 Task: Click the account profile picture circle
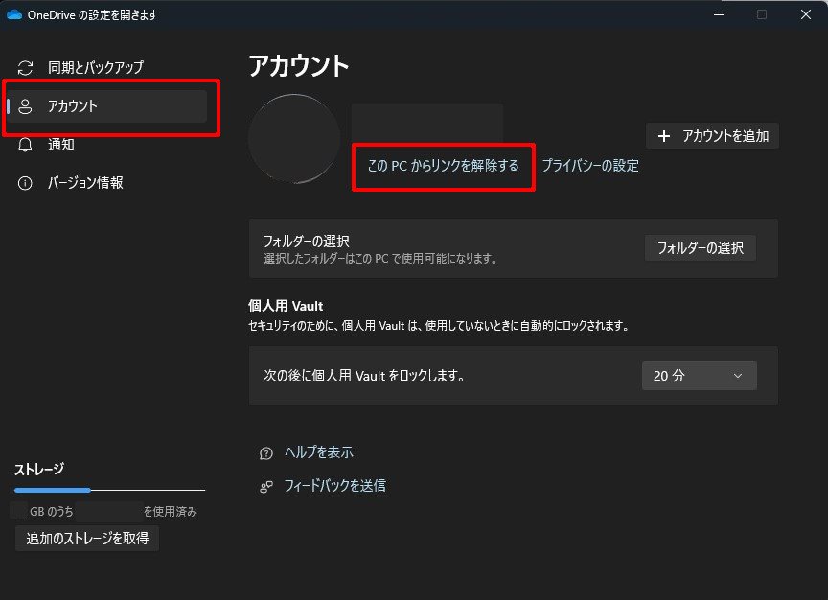click(x=294, y=139)
